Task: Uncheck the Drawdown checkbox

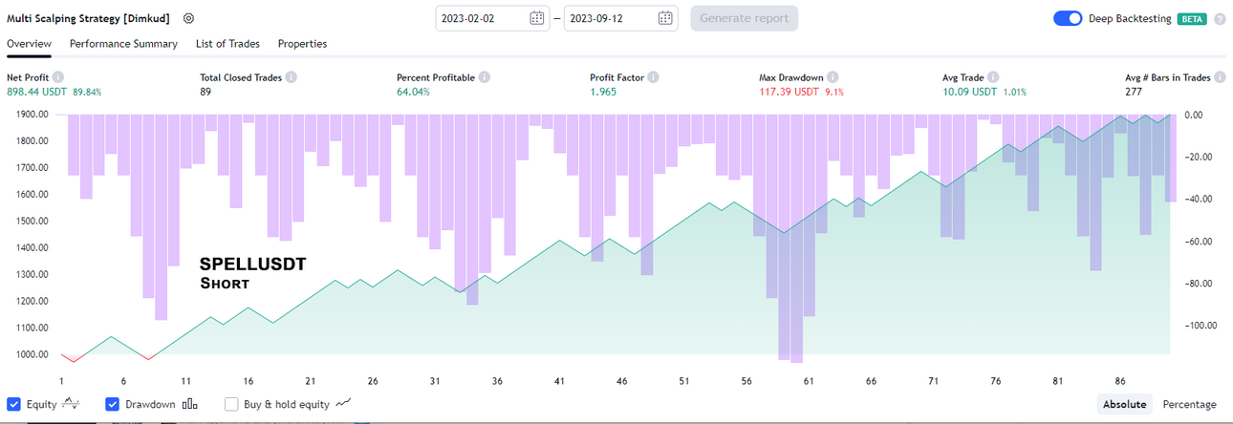Action: point(113,404)
